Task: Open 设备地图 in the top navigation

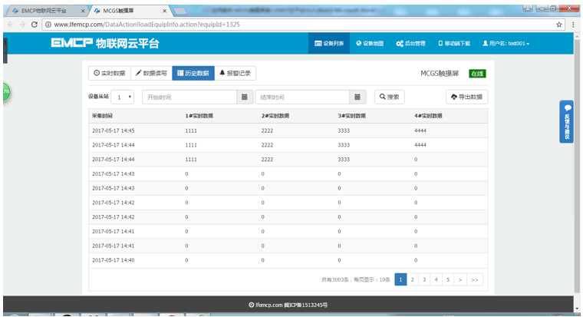Action: click(x=370, y=44)
